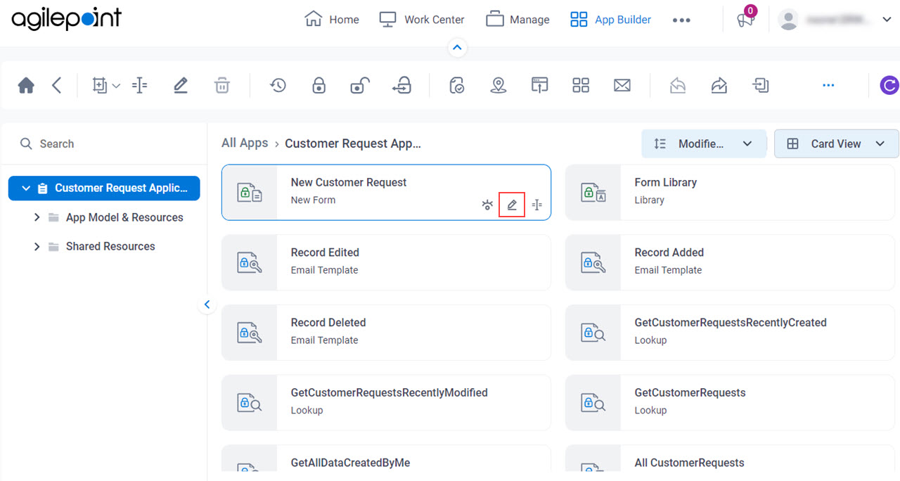Open Form Library card

point(730,193)
